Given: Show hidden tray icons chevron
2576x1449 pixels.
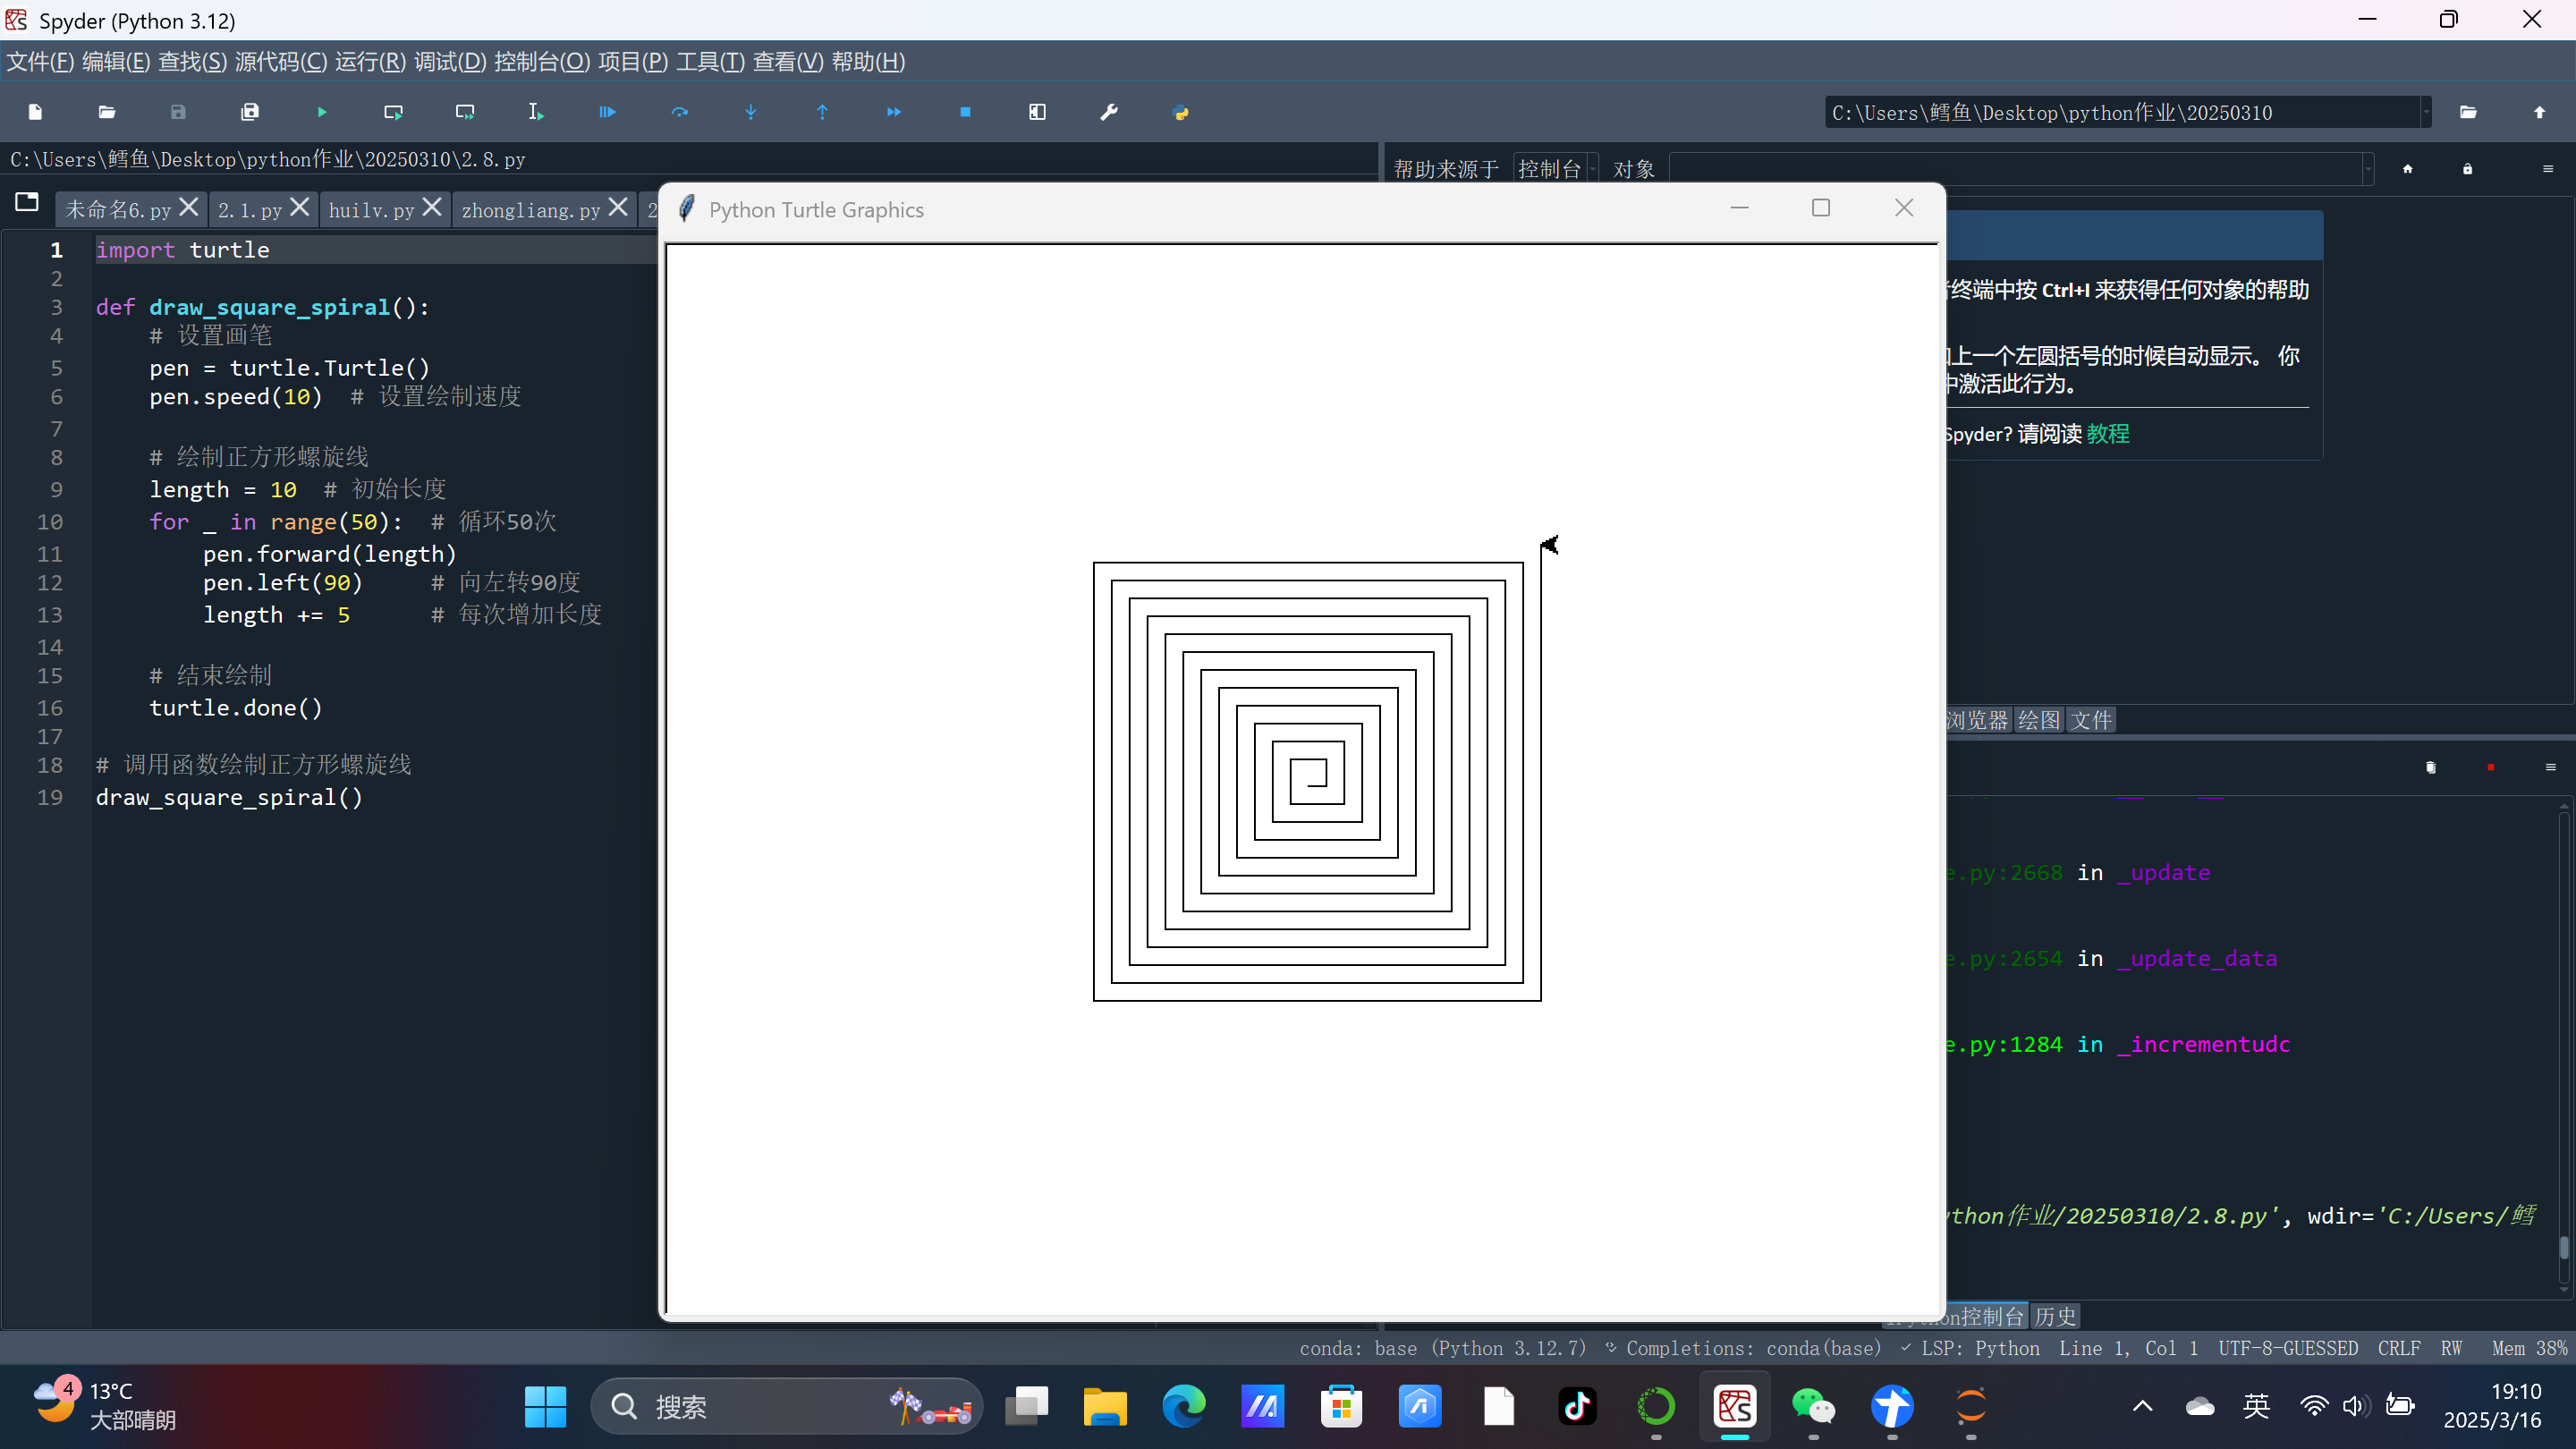Looking at the screenshot, I should pos(2142,1406).
